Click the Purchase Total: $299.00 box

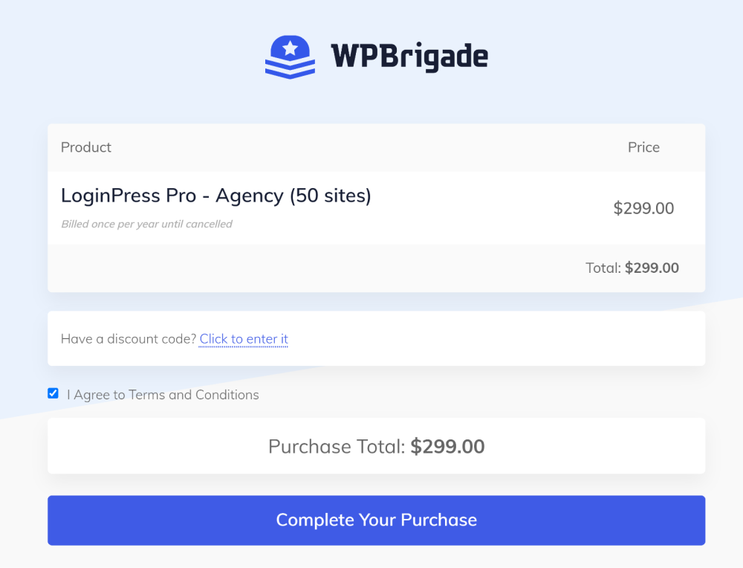[376, 446]
